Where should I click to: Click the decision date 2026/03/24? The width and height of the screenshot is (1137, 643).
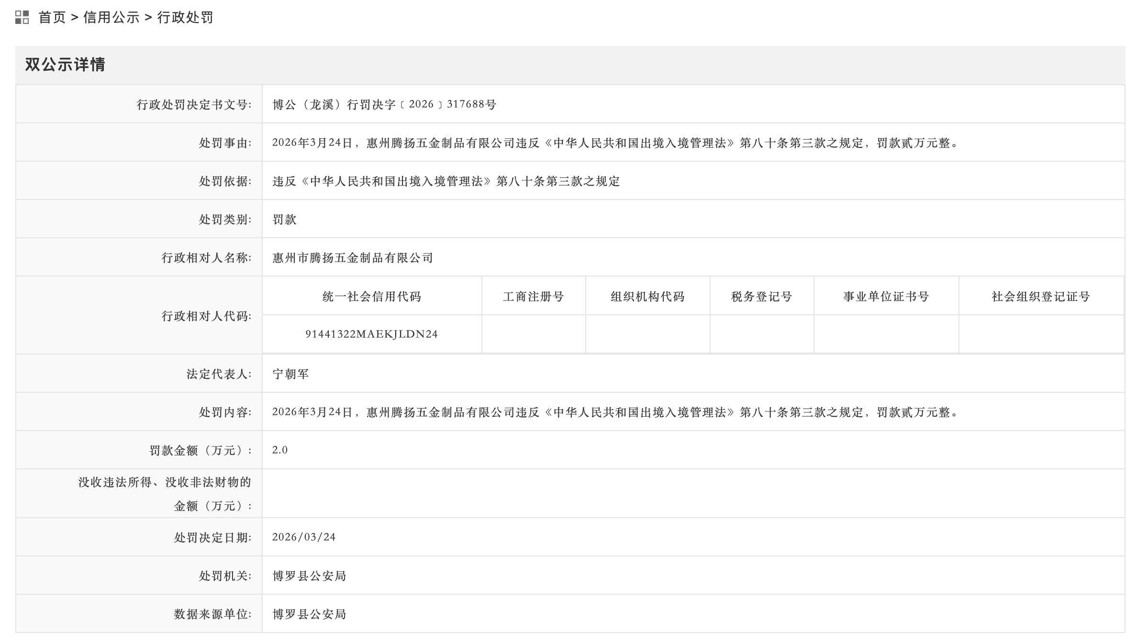coord(304,537)
